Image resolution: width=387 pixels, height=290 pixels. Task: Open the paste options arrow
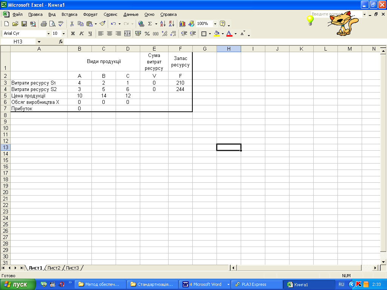pos(96,24)
